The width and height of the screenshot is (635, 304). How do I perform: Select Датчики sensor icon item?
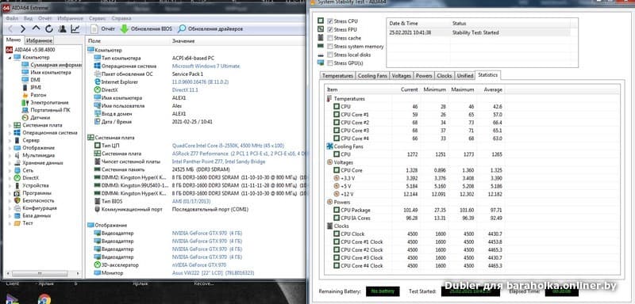(25, 117)
